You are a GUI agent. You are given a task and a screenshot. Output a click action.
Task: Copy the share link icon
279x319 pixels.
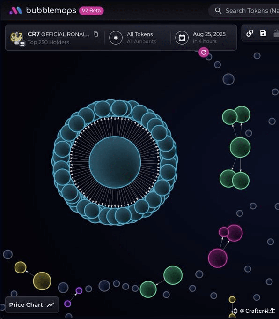click(250, 33)
